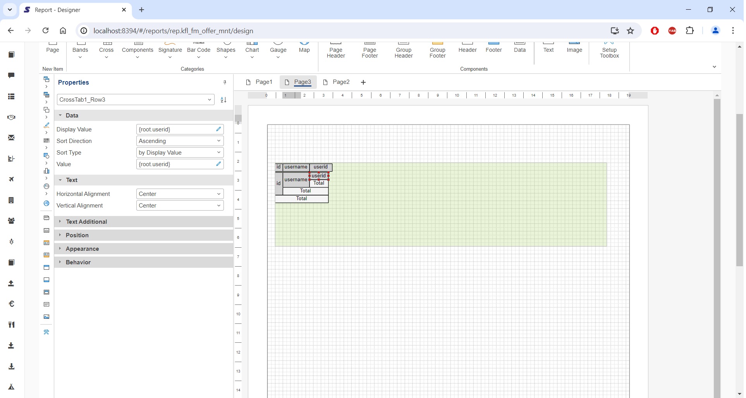Open the plant seedling sidebar icon
The height and width of the screenshot is (398, 746).
(11, 242)
